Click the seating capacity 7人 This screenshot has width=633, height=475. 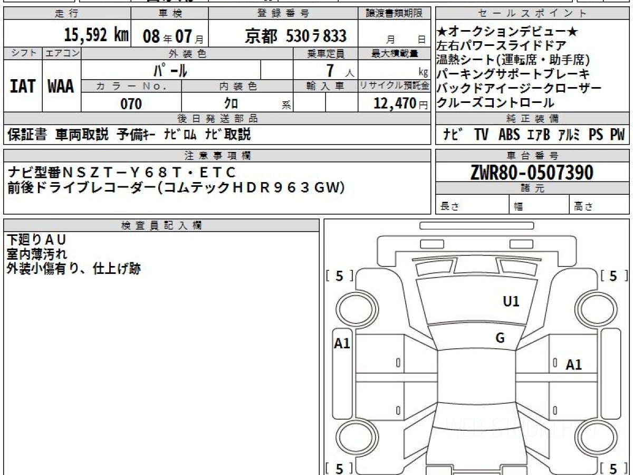pyautogui.click(x=341, y=70)
